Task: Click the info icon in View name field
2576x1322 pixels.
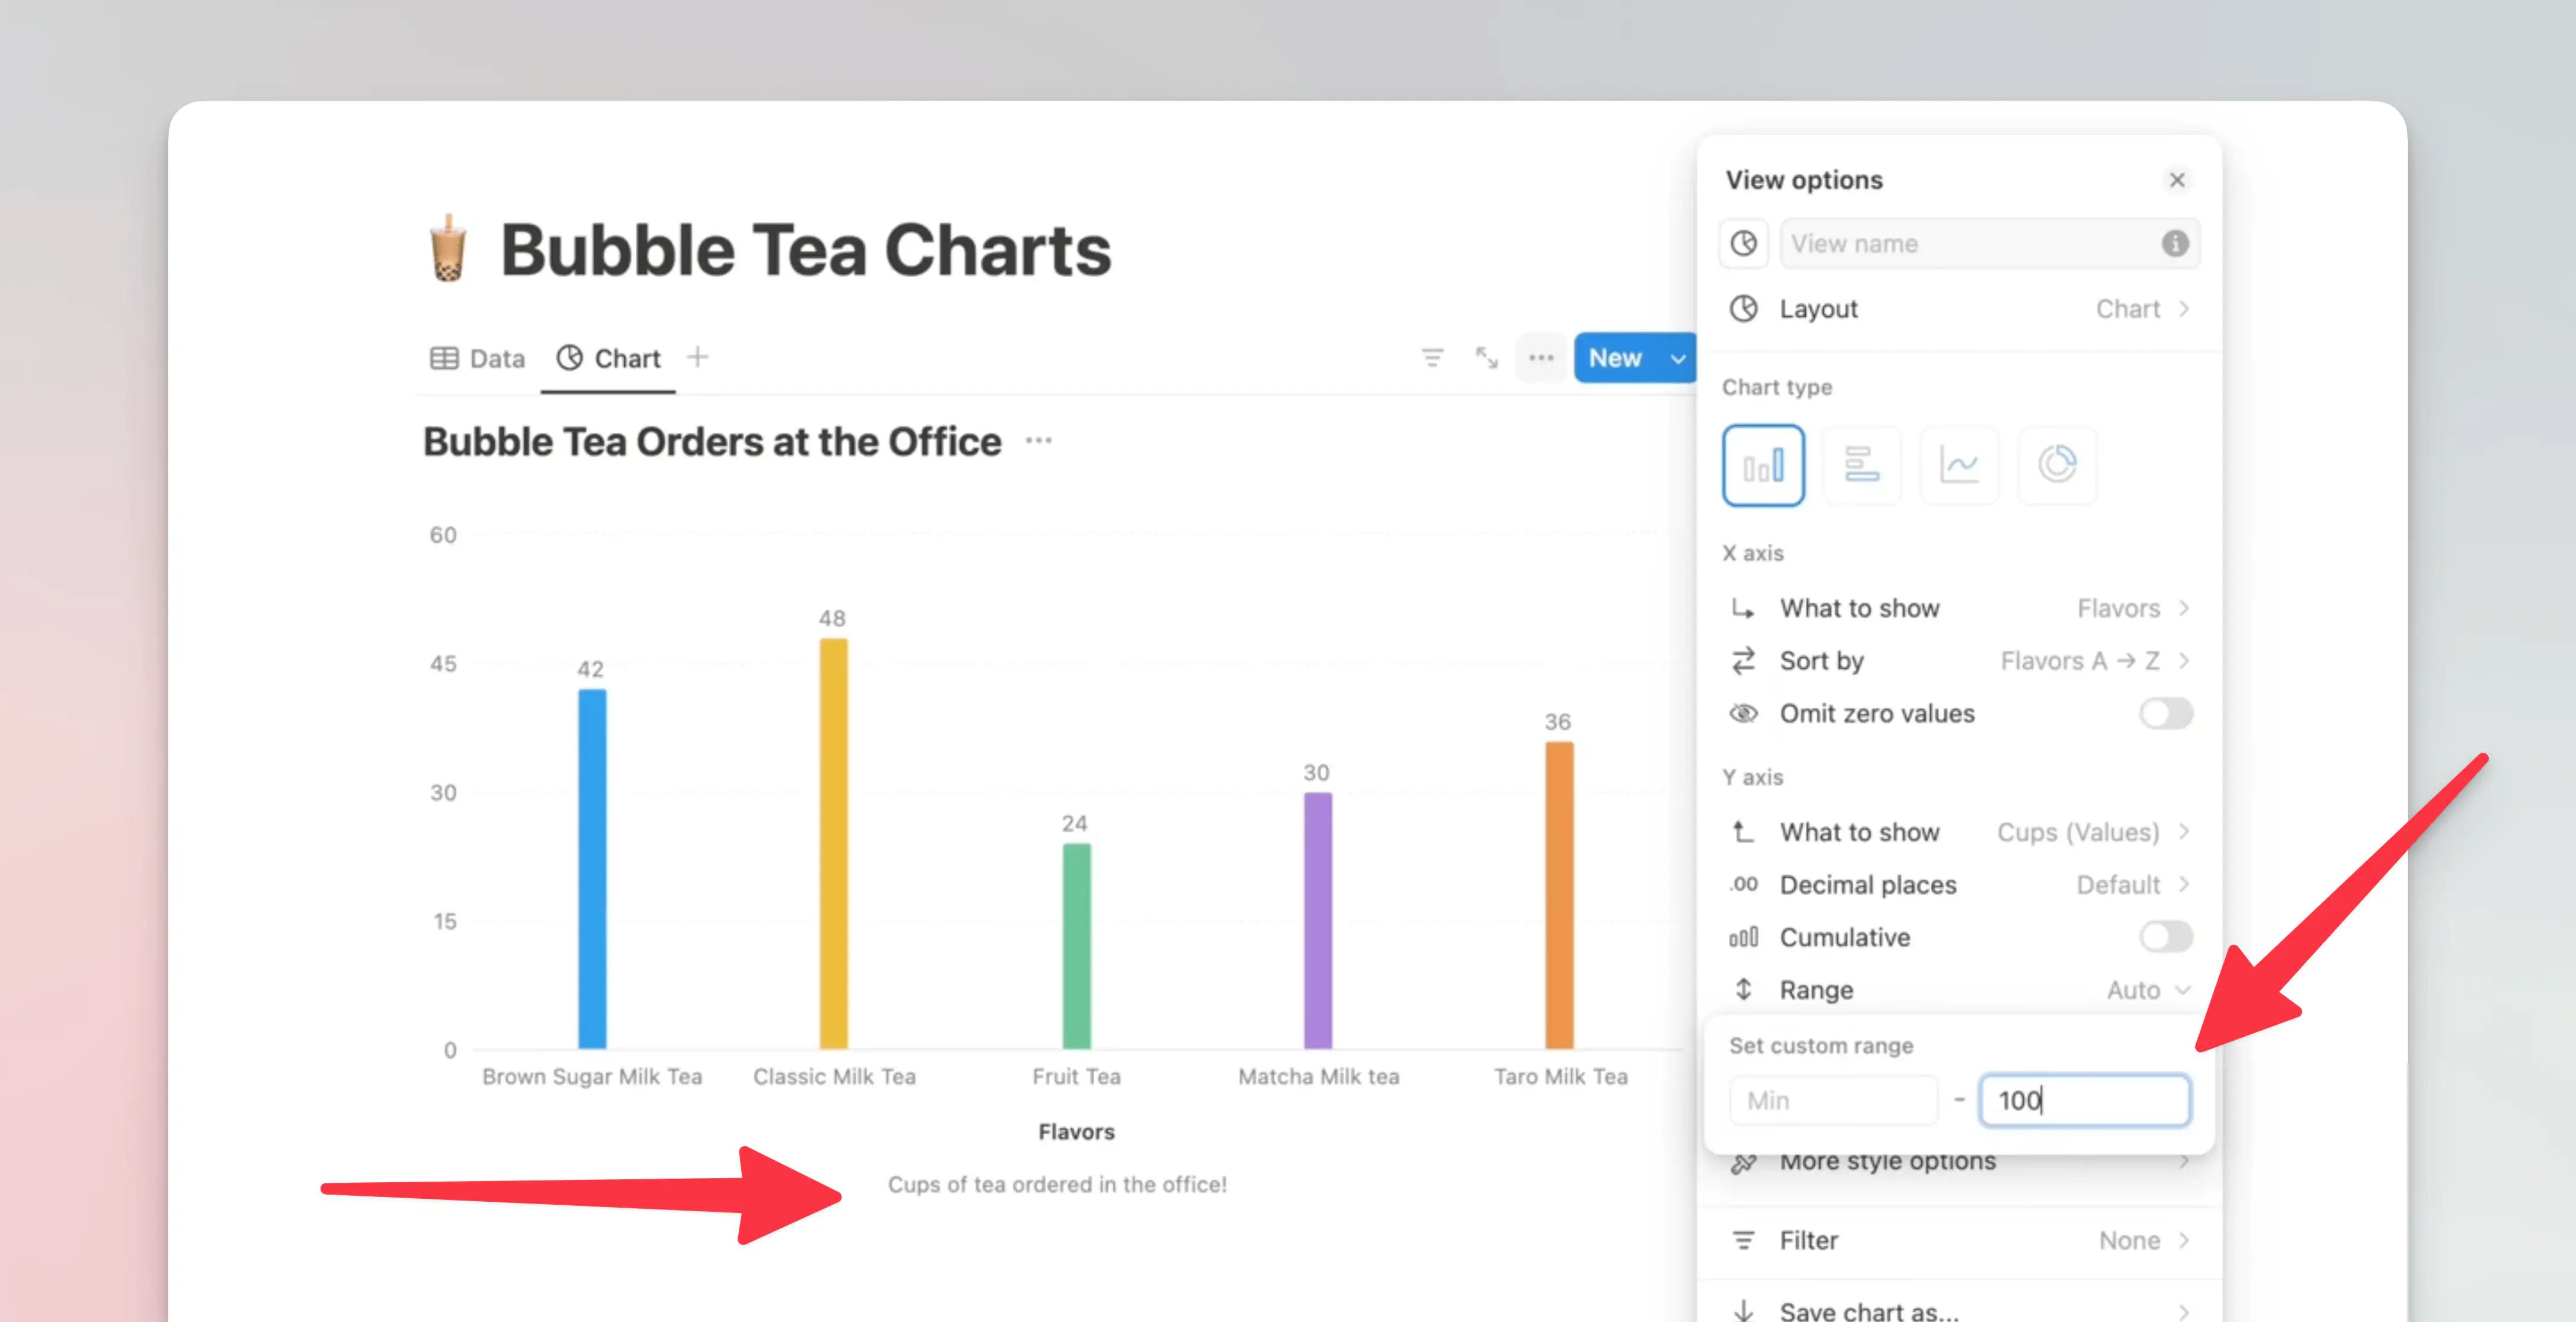Action: pyautogui.click(x=2174, y=244)
